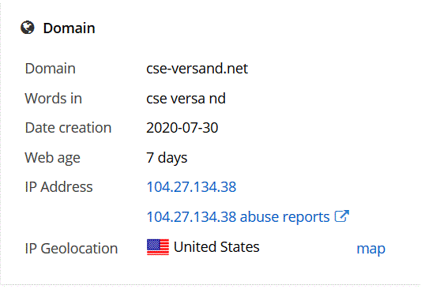Screen dimensions: 421x289
Task: Click the Domain section heading
Action: [x=69, y=28]
